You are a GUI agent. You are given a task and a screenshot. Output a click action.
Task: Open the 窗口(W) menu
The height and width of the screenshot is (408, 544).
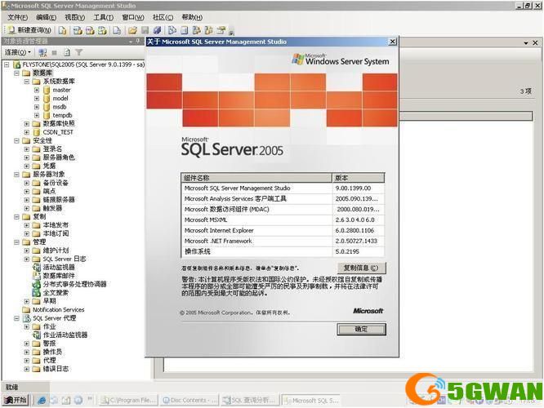tap(133, 17)
